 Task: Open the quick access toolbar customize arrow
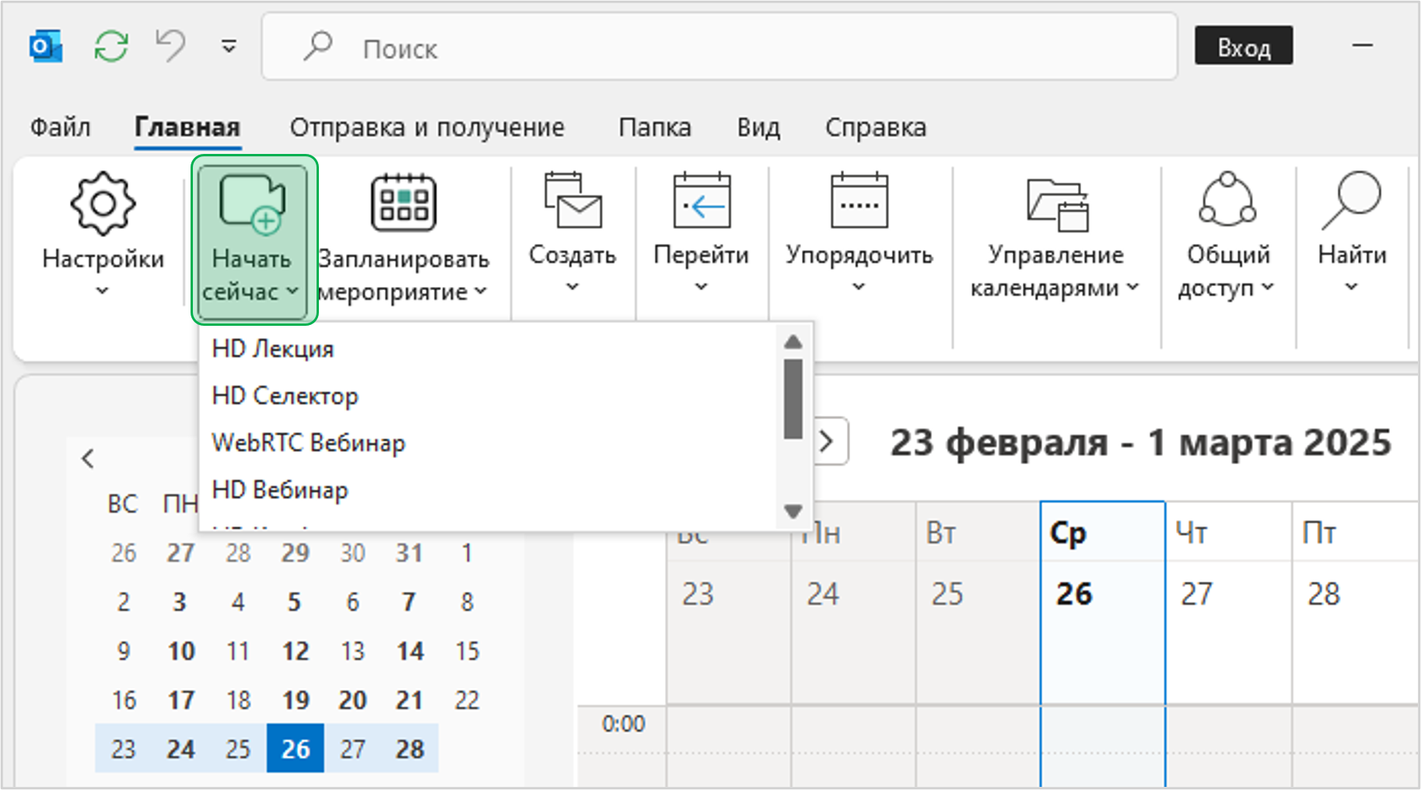pyautogui.click(x=229, y=47)
